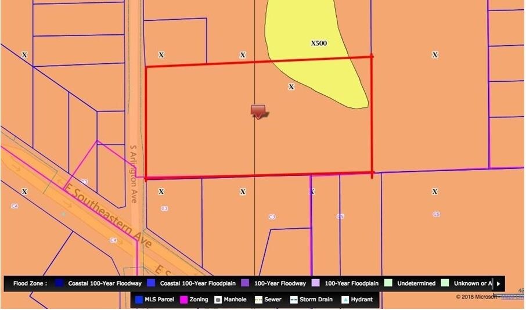Click the E Southeastern Ave street label

[109, 215]
